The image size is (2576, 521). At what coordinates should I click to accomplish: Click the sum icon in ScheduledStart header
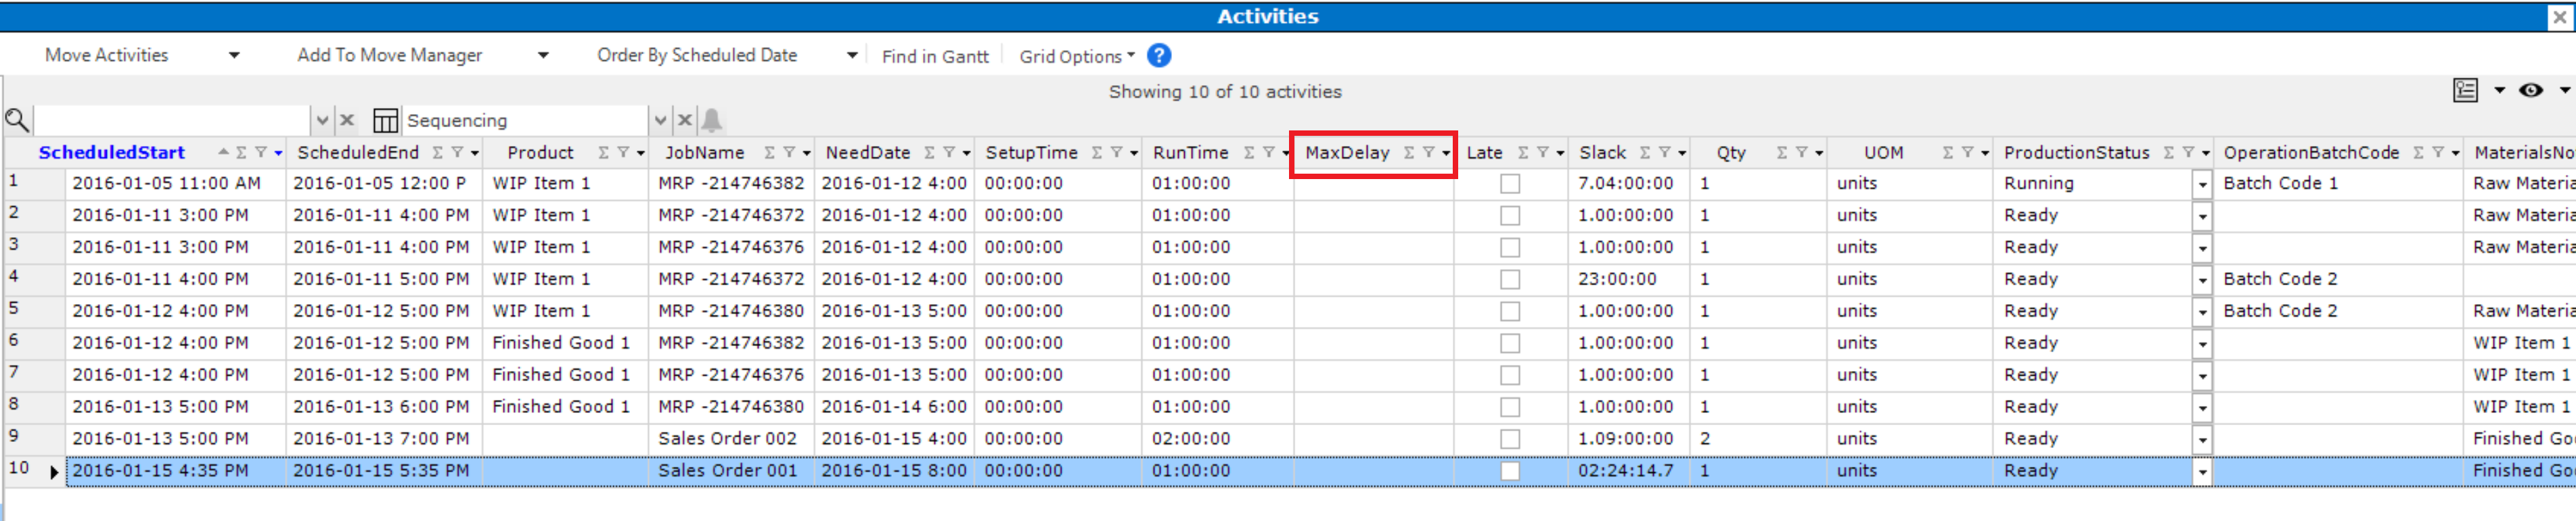(242, 153)
